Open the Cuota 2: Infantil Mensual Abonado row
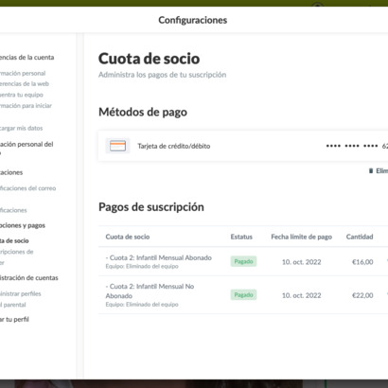 coord(243,261)
